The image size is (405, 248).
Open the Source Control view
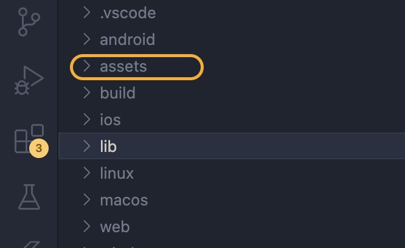point(29,22)
